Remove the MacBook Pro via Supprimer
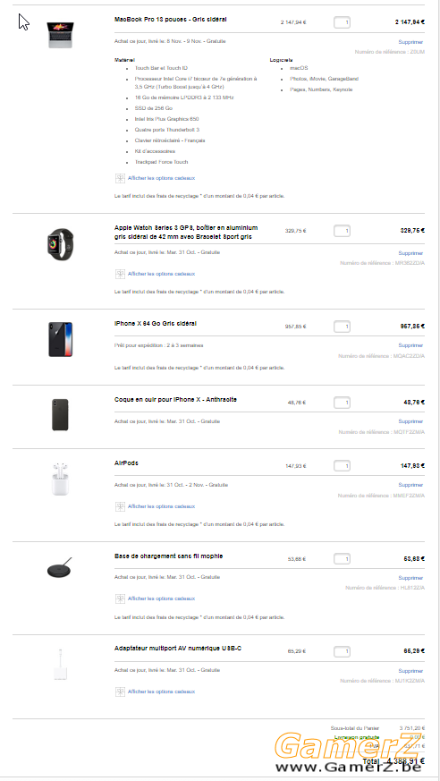Screen dimensions: 440x781 click(x=410, y=42)
